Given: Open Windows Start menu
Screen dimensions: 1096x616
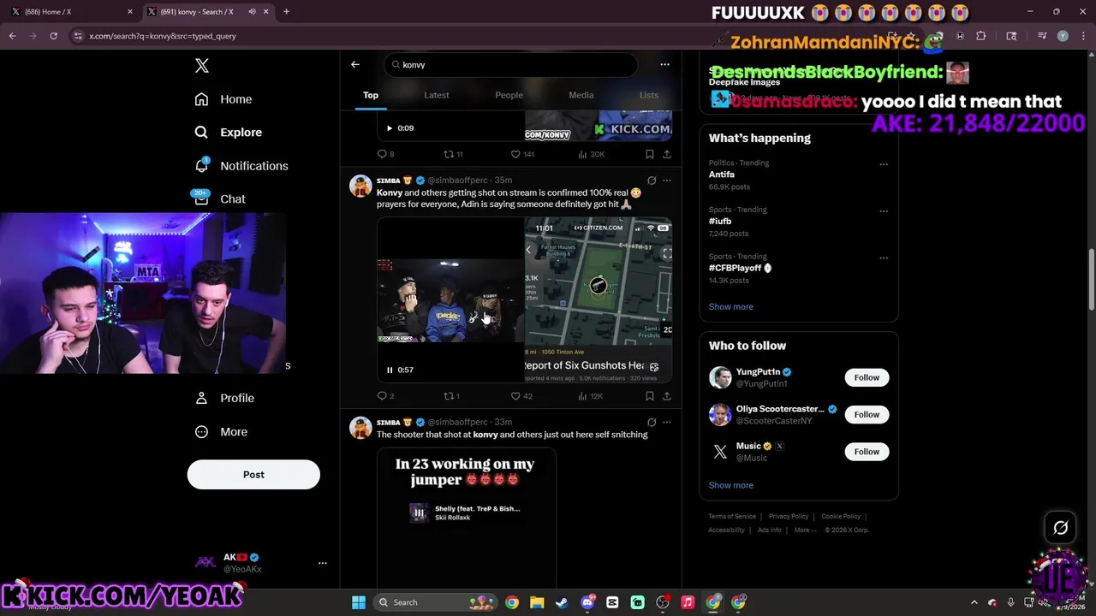Looking at the screenshot, I should [x=359, y=602].
